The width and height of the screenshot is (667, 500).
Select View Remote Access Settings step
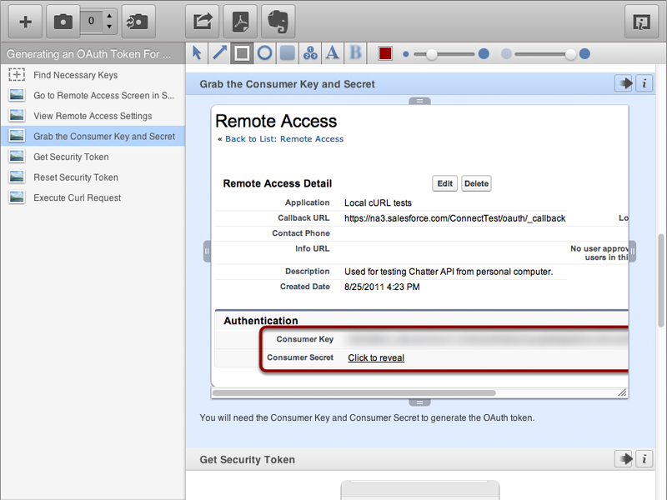[x=93, y=116]
